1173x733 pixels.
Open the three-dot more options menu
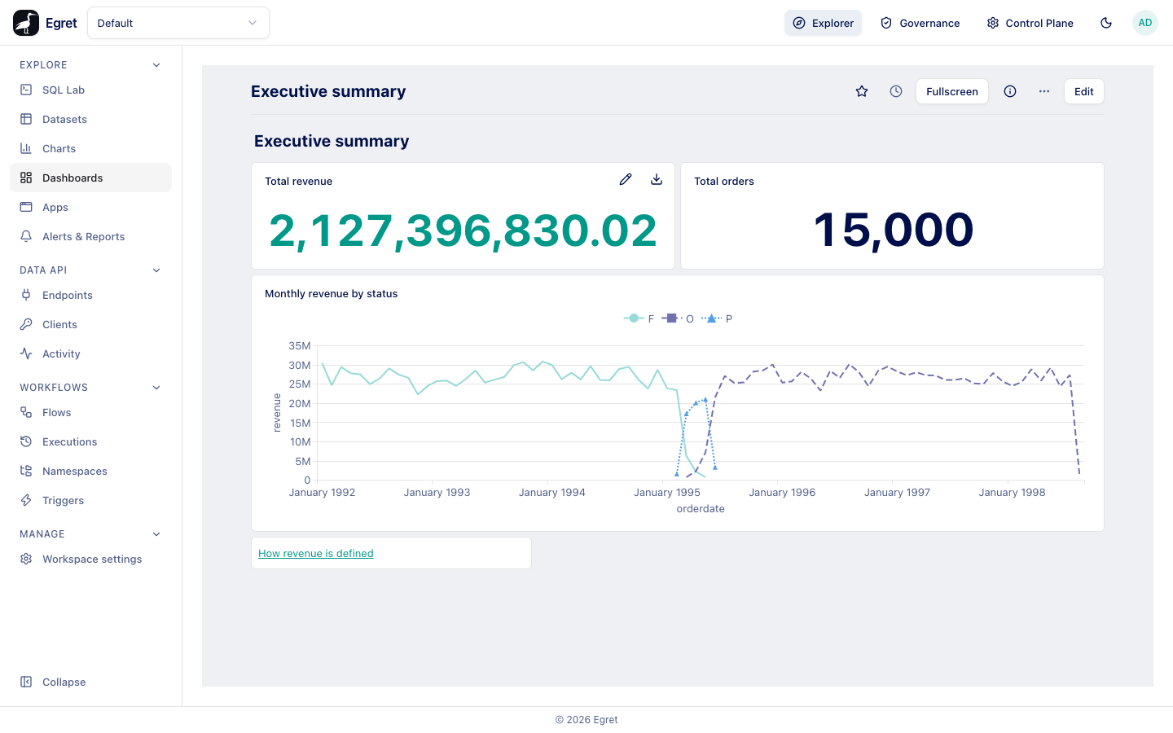pyautogui.click(x=1044, y=91)
